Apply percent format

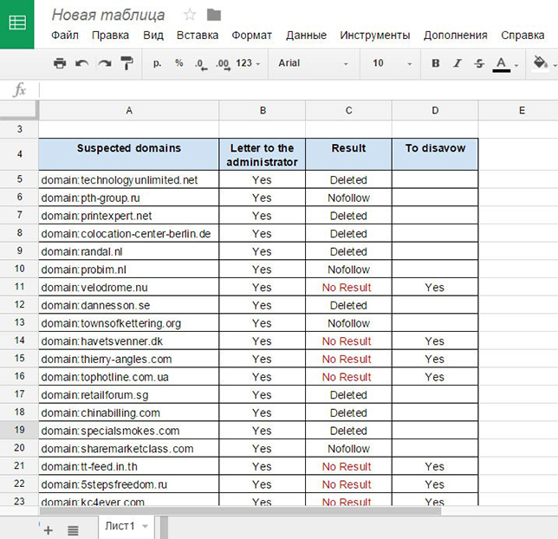coord(179,63)
